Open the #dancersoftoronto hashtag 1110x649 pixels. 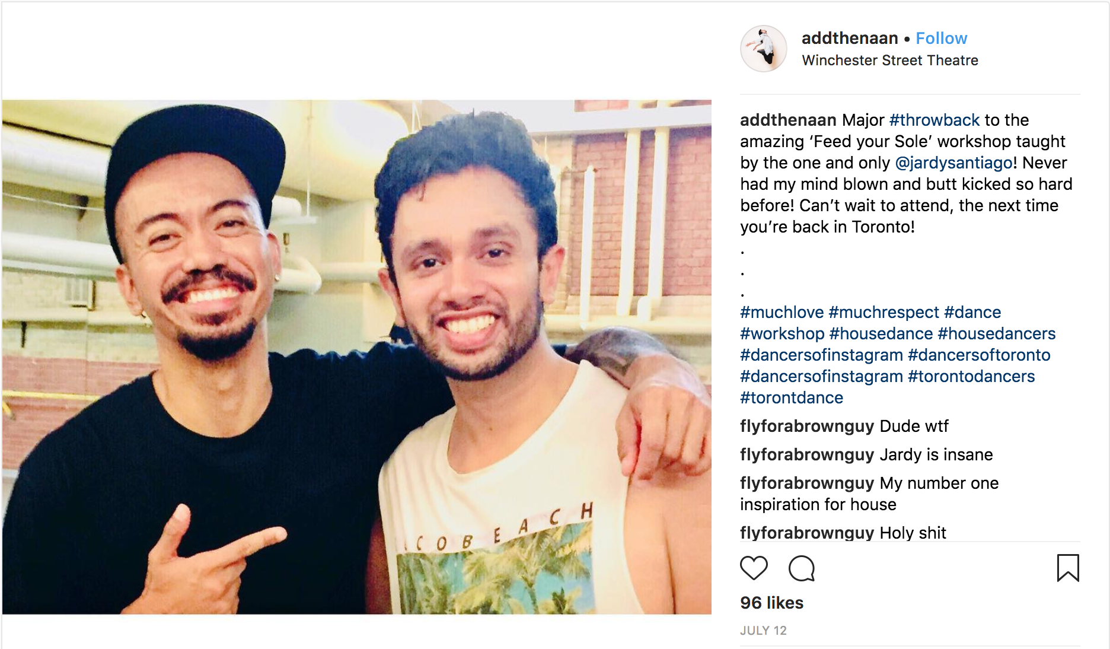[x=979, y=355]
